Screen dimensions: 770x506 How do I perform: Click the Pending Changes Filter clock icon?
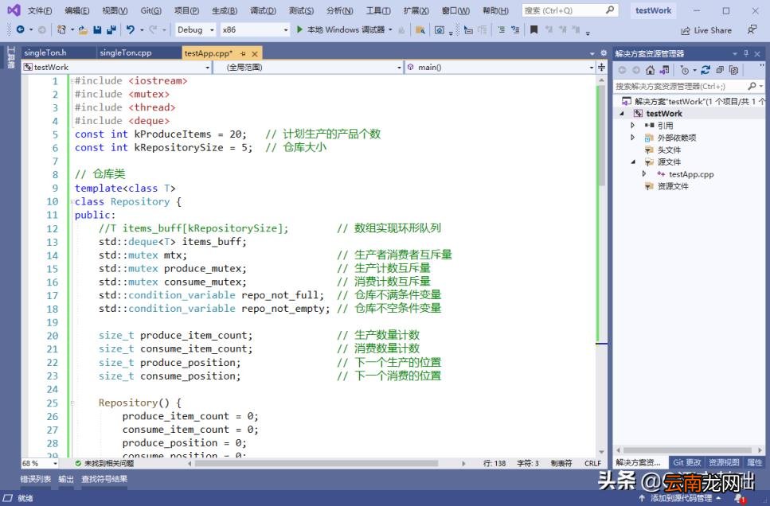[x=685, y=70]
